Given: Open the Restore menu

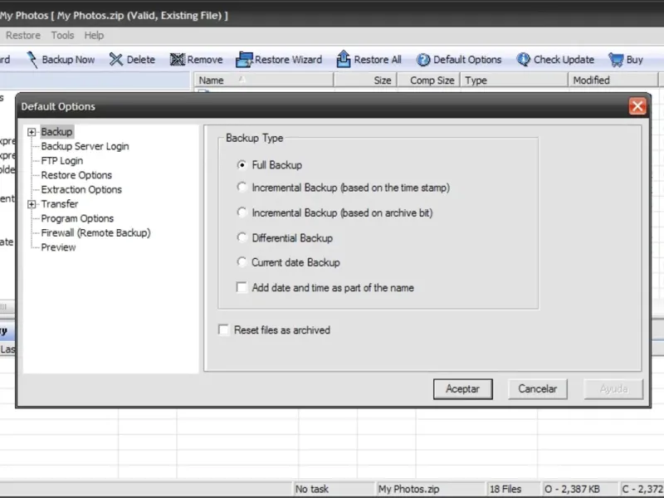Looking at the screenshot, I should click(x=23, y=35).
